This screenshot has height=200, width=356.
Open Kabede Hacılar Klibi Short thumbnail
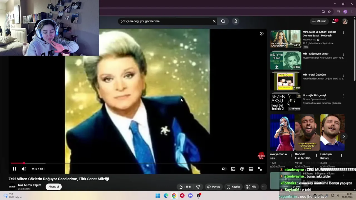coord(307,132)
